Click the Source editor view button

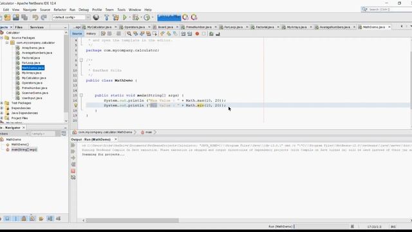pos(77,34)
